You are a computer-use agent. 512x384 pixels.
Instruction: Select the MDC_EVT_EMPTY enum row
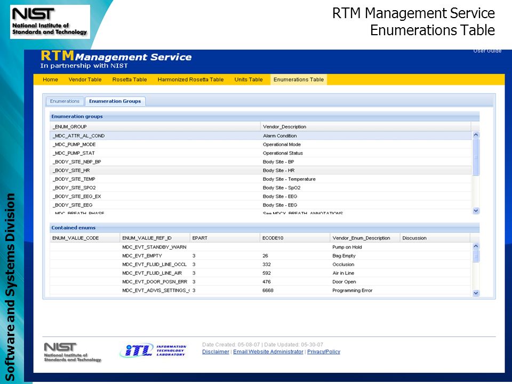pos(260,255)
